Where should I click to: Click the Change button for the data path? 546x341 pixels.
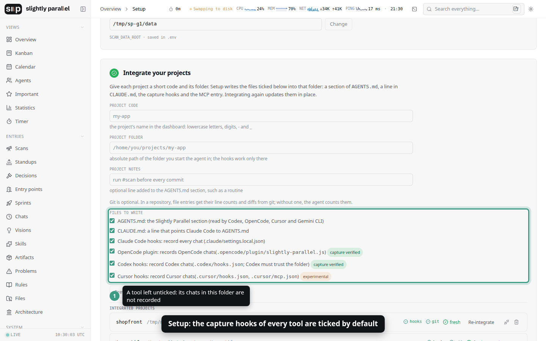339,24
